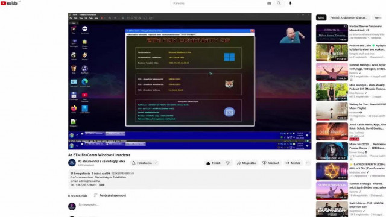386x217 pixels.
Task: Click the title SACRED SERENITY 528Hz
Action: point(367,166)
